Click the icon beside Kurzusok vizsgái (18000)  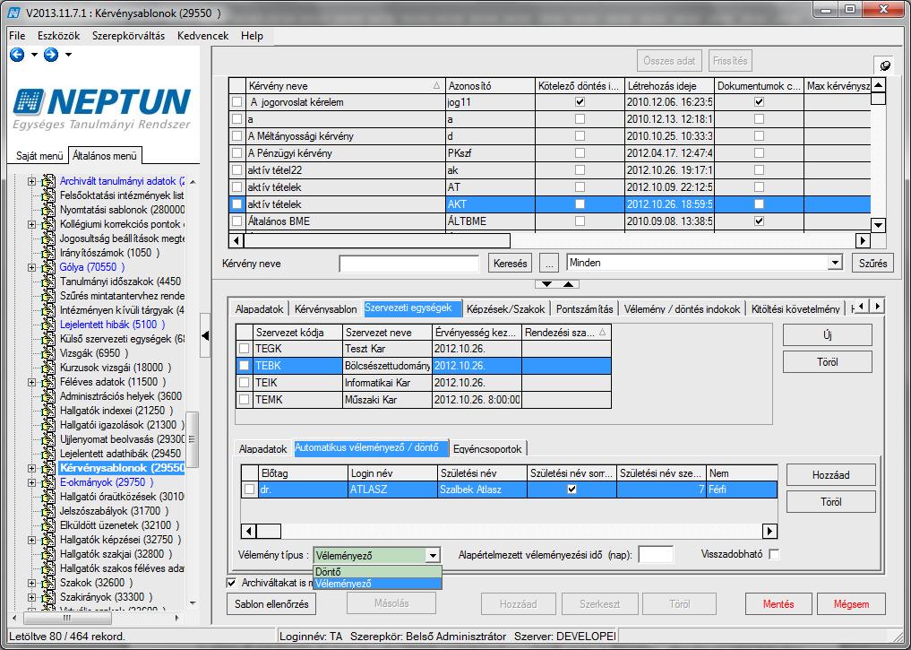point(48,368)
